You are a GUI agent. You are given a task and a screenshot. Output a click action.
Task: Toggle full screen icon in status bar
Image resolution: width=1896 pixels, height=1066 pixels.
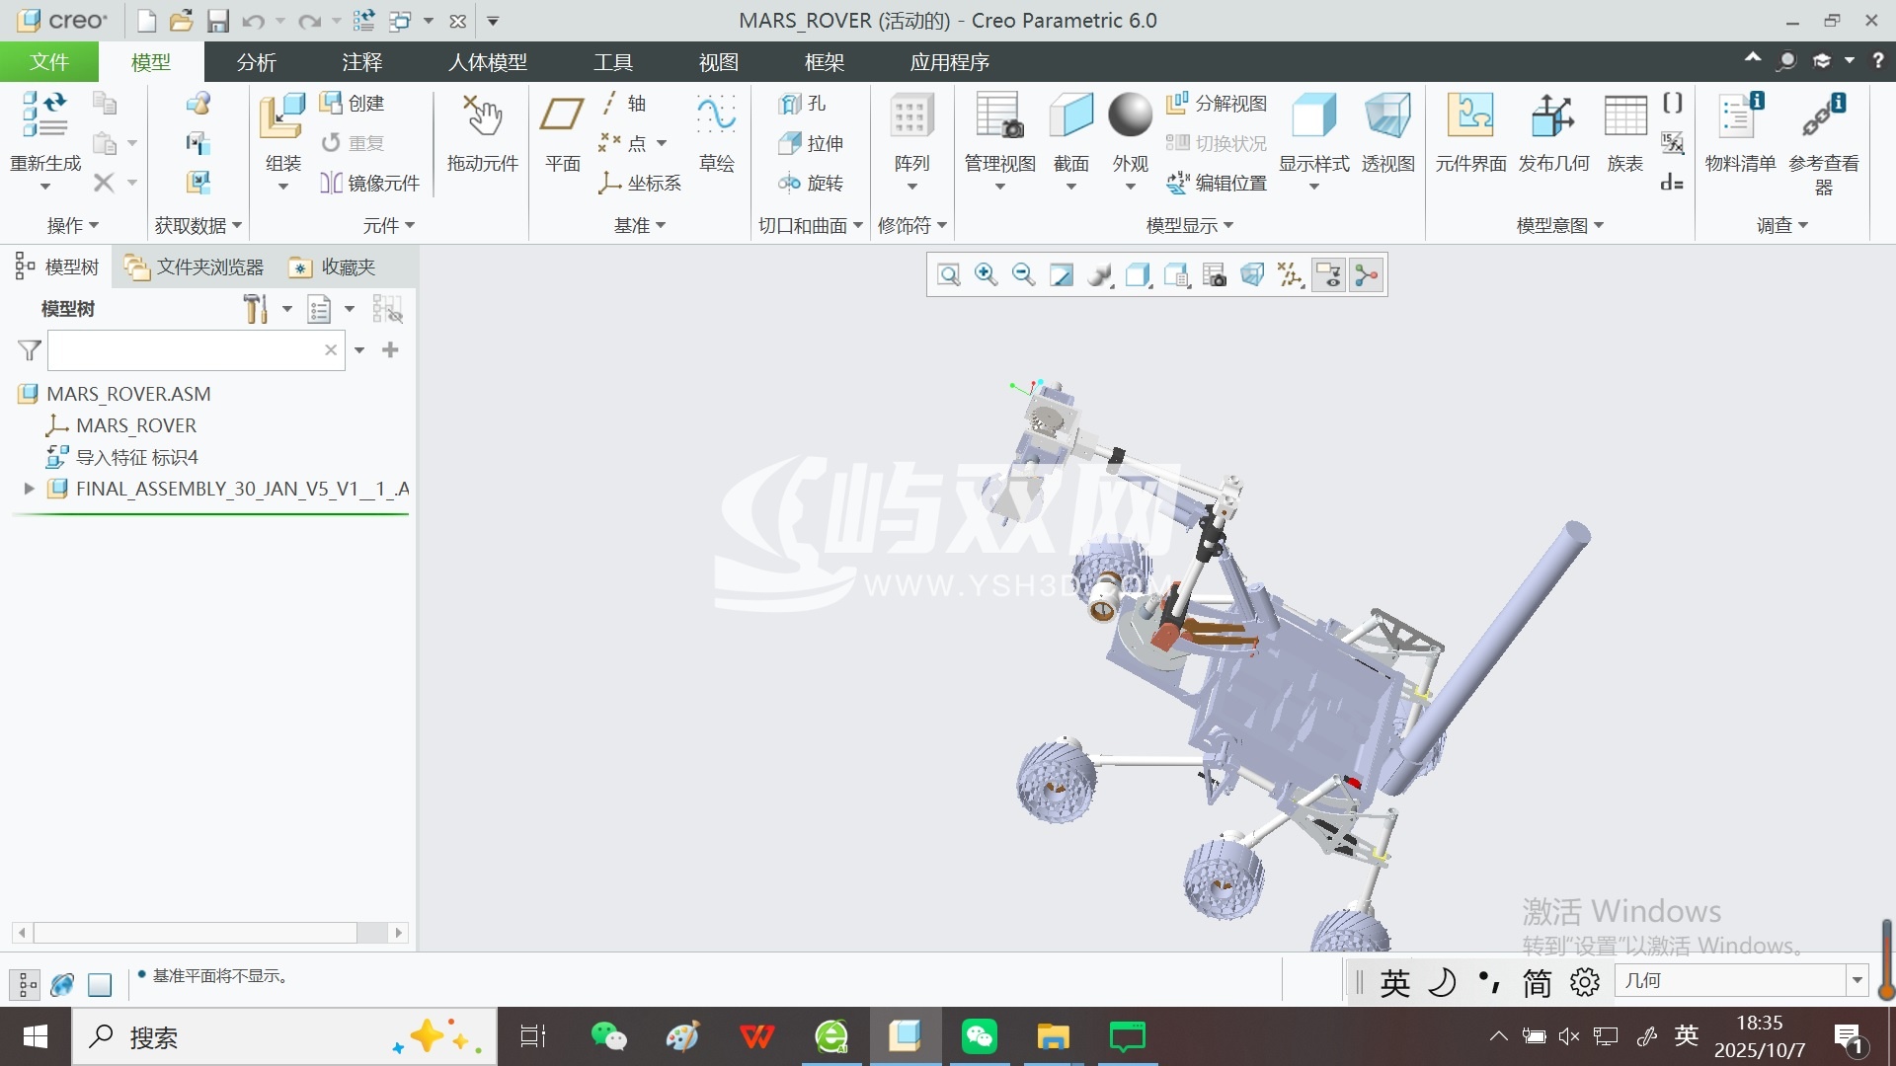click(x=100, y=984)
